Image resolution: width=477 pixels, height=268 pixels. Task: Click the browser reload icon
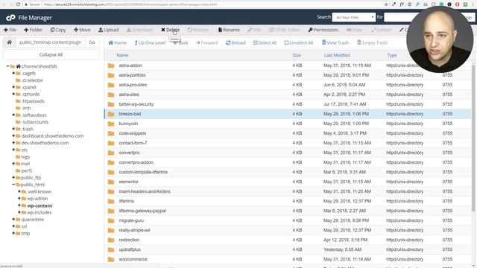tap(18, 4)
